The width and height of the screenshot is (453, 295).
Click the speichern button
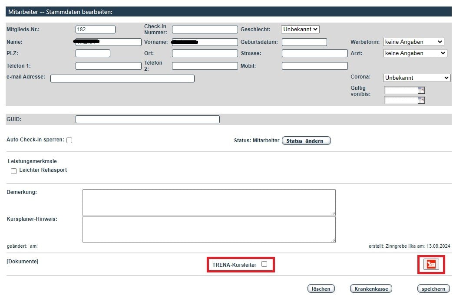[433, 289]
